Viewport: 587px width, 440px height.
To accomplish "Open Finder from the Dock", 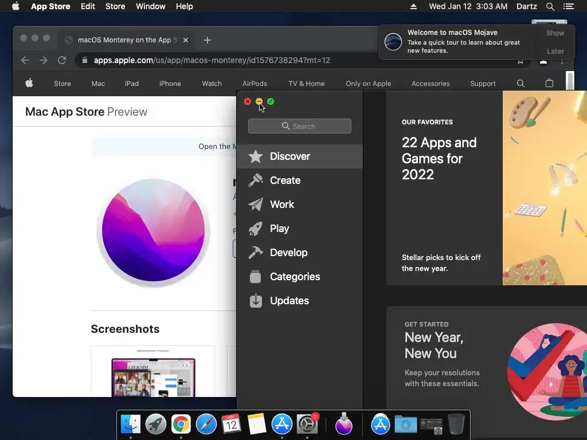I will pos(131,425).
